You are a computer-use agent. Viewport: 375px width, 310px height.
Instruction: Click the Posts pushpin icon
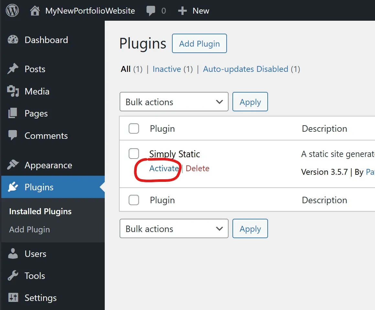13,69
